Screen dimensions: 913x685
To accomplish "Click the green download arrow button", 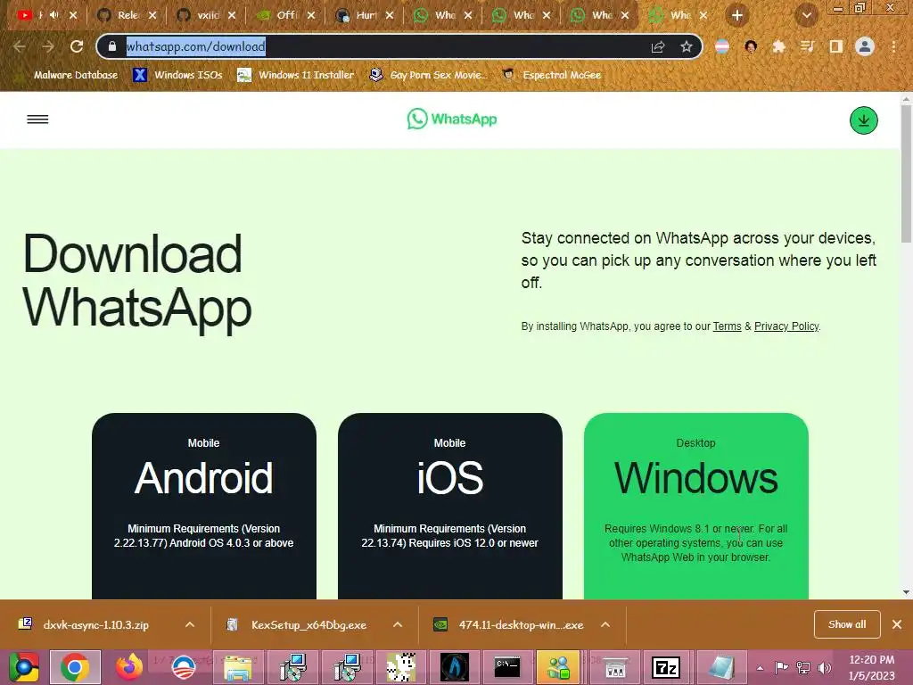I will 863,120.
